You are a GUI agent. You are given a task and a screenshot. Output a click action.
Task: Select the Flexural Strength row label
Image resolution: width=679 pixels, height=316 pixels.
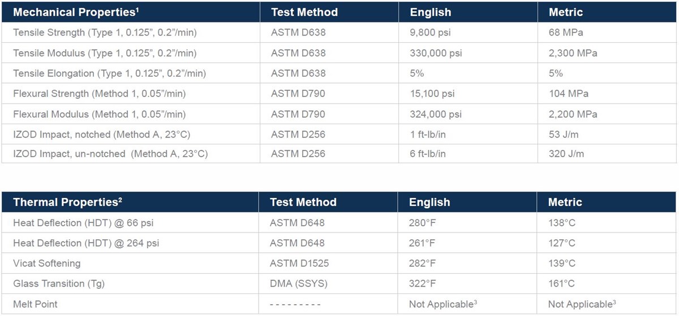coord(100,94)
